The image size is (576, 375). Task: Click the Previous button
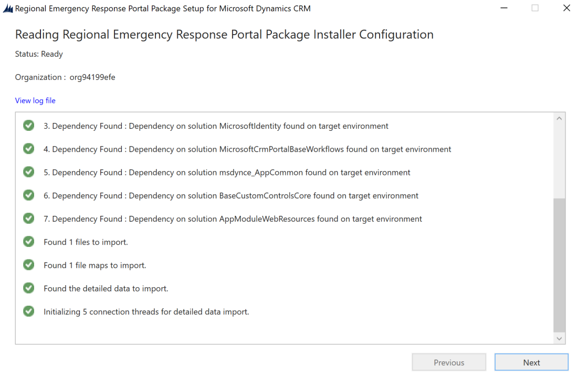(x=449, y=362)
